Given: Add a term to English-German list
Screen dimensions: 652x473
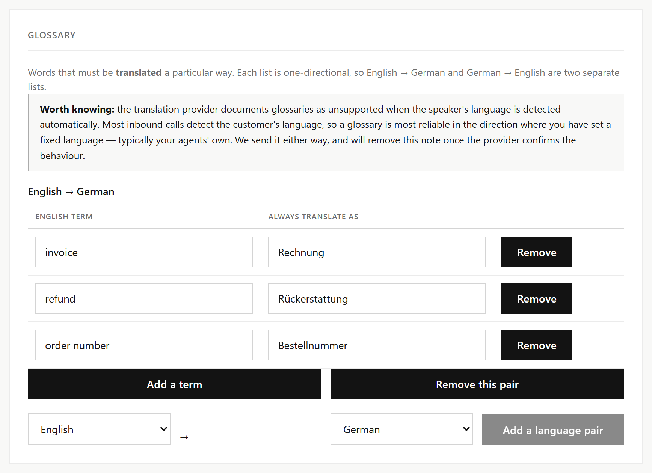Looking at the screenshot, I should [175, 384].
